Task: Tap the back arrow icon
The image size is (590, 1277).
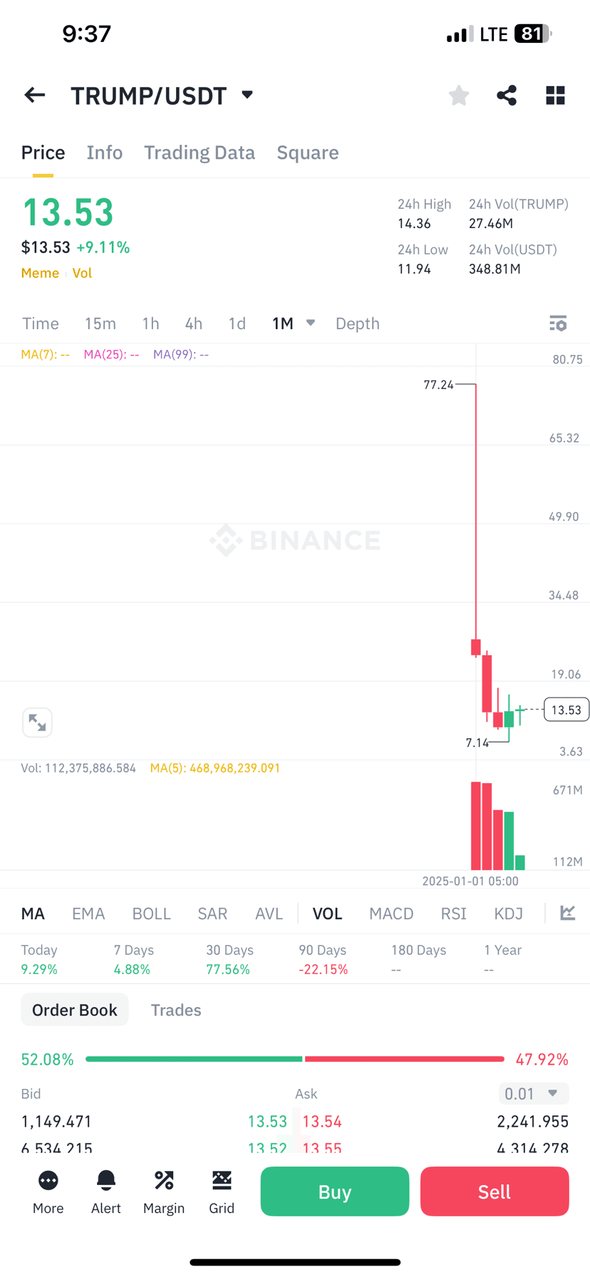Action: pos(34,95)
